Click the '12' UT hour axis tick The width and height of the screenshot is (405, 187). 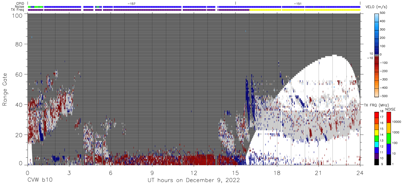[x=194, y=172]
